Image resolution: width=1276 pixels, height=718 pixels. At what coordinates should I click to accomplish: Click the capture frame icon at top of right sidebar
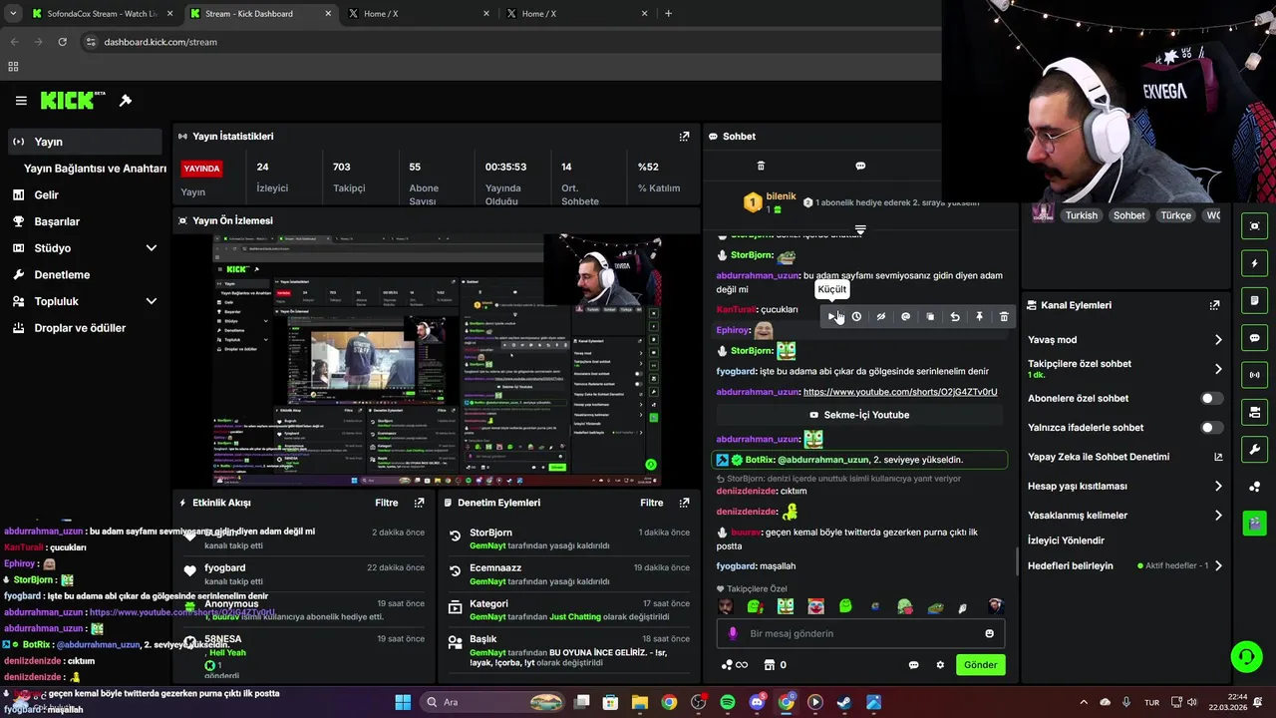tap(1254, 226)
